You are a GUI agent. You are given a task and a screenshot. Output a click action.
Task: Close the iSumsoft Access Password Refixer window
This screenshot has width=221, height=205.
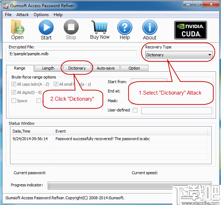[x=211, y=4]
